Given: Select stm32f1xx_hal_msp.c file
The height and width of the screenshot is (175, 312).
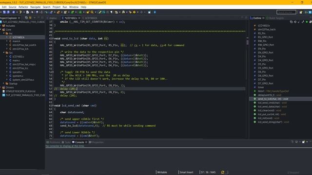Looking at the screenshot, I should click(24, 64).
